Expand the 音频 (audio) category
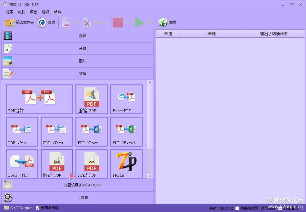 coord(78,48)
